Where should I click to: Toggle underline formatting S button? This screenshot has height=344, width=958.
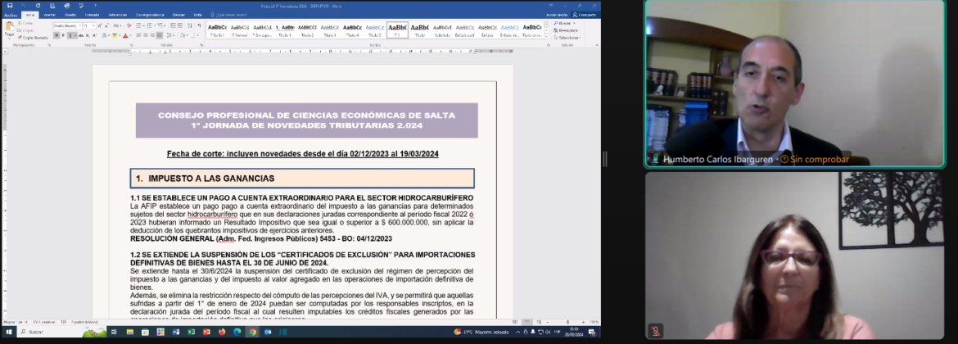[x=71, y=36]
